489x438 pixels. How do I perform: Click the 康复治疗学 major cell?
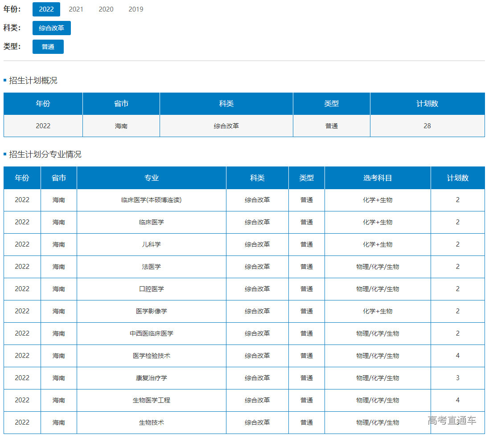click(152, 378)
